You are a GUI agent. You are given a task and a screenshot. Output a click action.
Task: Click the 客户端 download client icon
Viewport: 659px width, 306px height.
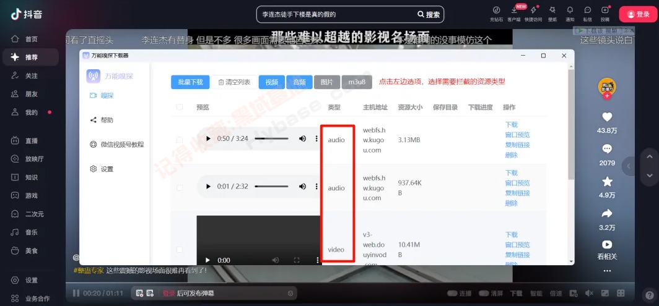[x=513, y=10]
